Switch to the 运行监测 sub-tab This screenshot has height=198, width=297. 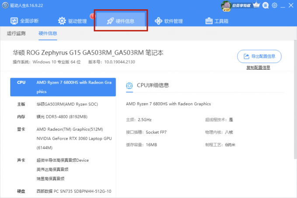click(x=17, y=33)
